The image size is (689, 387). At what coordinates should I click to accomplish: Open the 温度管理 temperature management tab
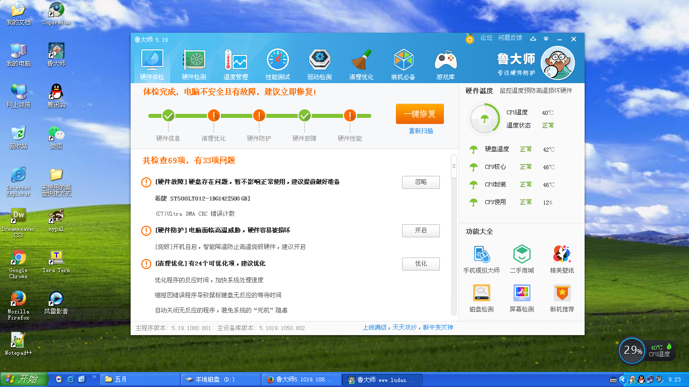236,65
